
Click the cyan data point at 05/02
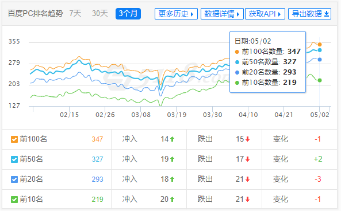click(320, 50)
